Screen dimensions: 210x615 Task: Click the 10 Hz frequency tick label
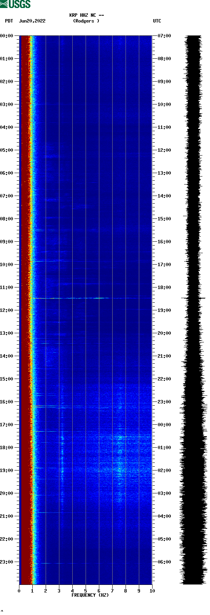152,591
